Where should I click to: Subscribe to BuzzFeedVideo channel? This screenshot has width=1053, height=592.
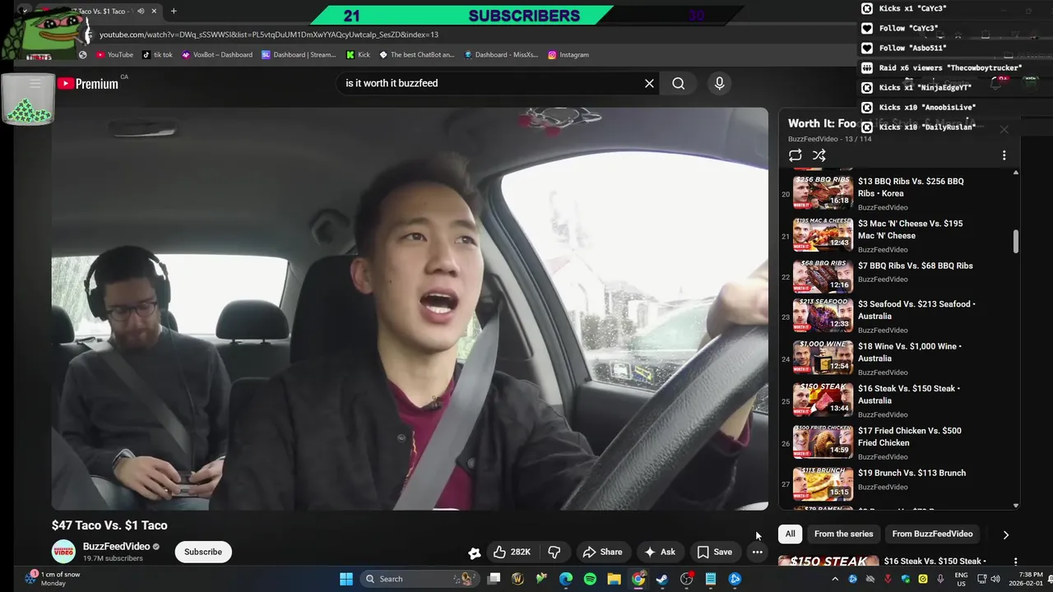point(203,552)
